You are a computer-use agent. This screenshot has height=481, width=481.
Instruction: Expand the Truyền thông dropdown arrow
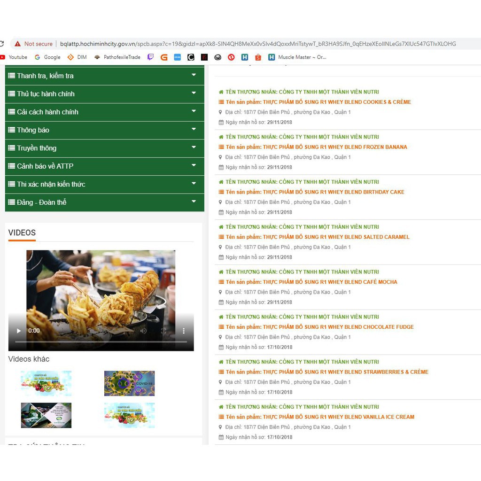point(194,147)
